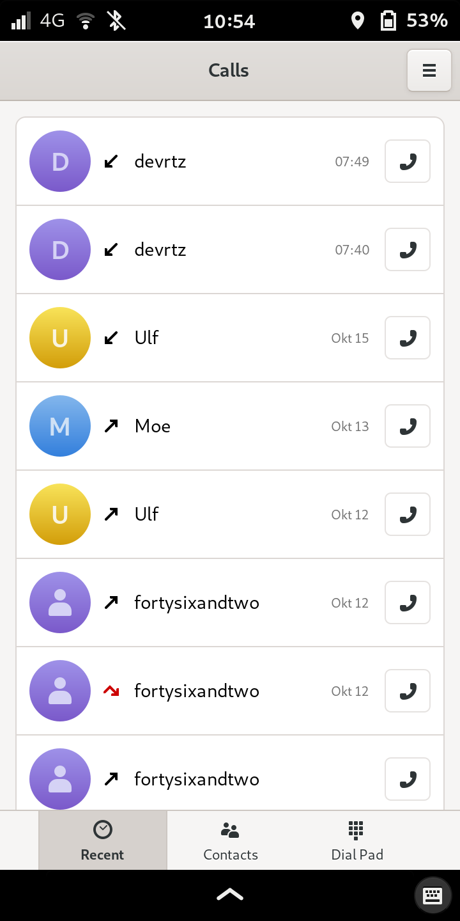Open the Dial Pad tab

click(x=356, y=840)
